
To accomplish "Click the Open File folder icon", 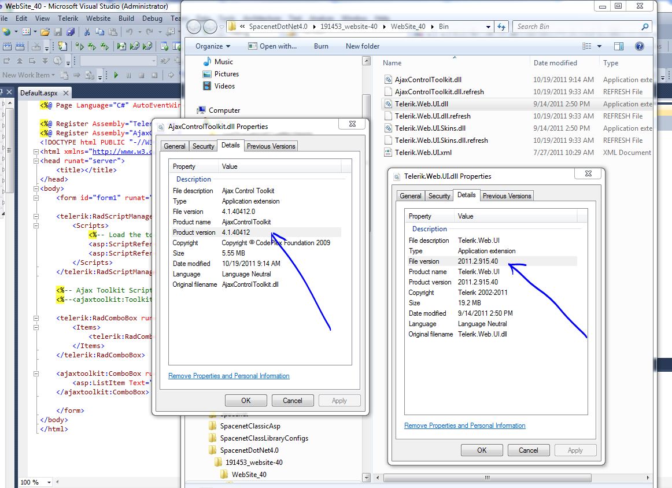I will (x=45, y=32).
